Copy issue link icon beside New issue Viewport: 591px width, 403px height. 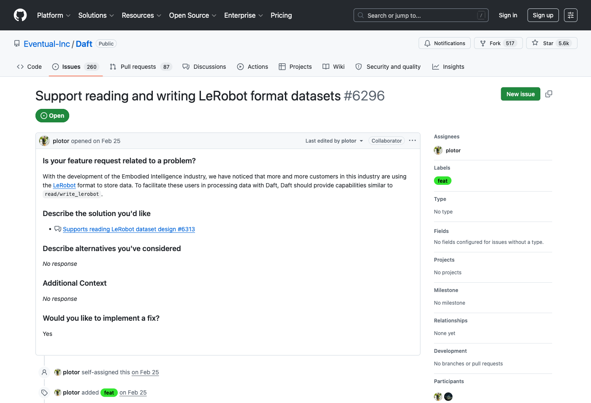[549, 94]
